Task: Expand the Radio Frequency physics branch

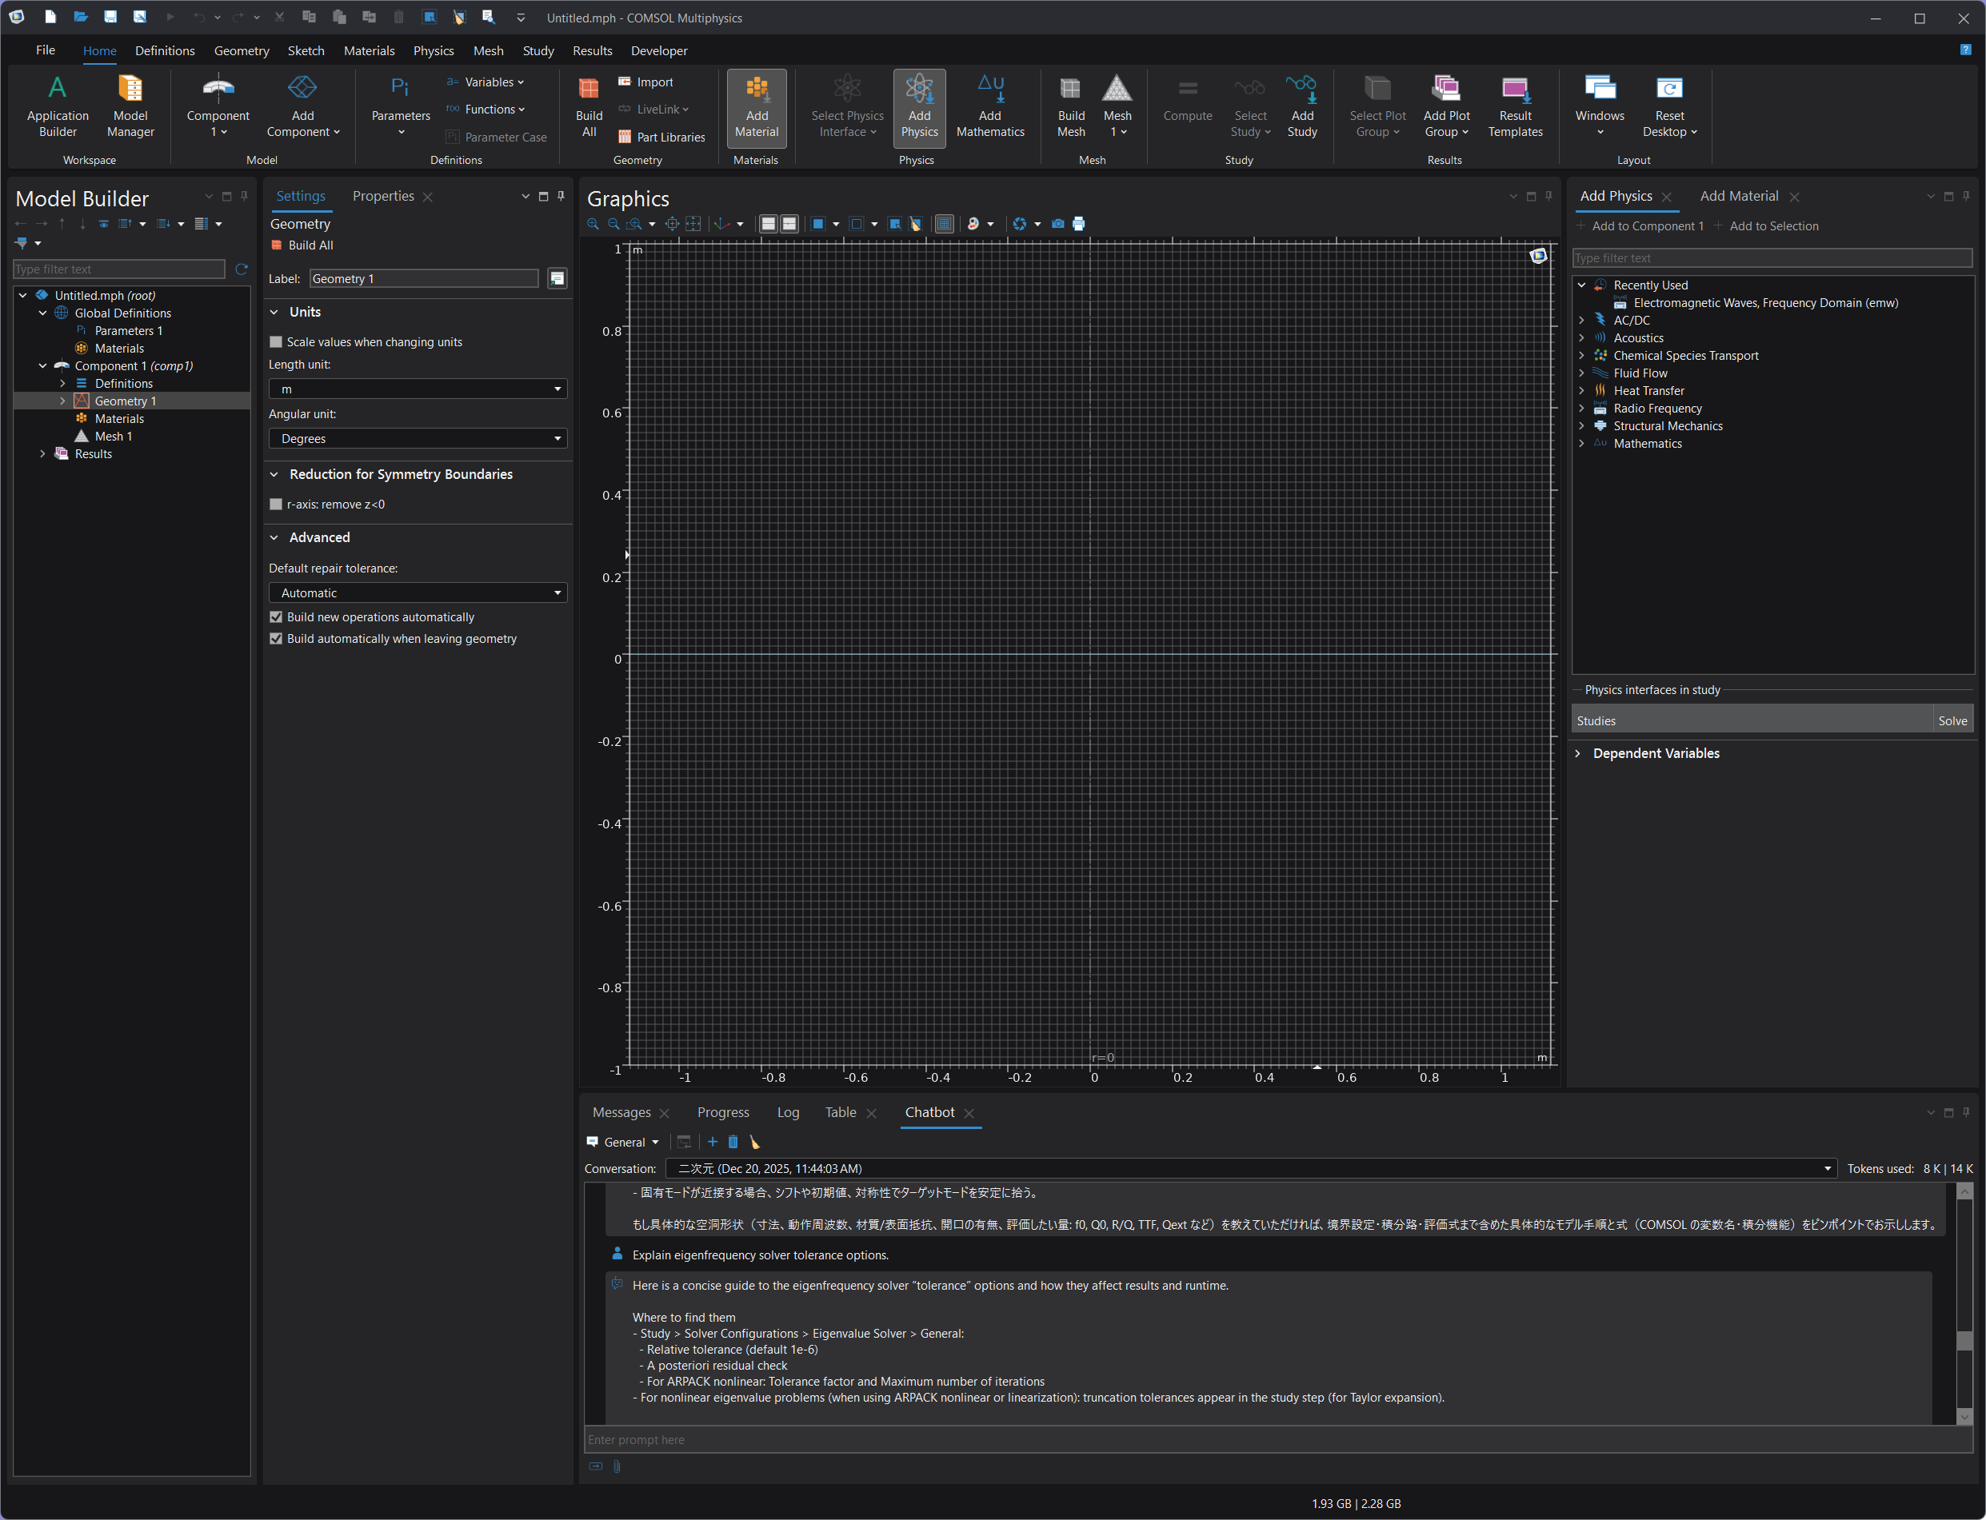Action: click(1581, 408)
